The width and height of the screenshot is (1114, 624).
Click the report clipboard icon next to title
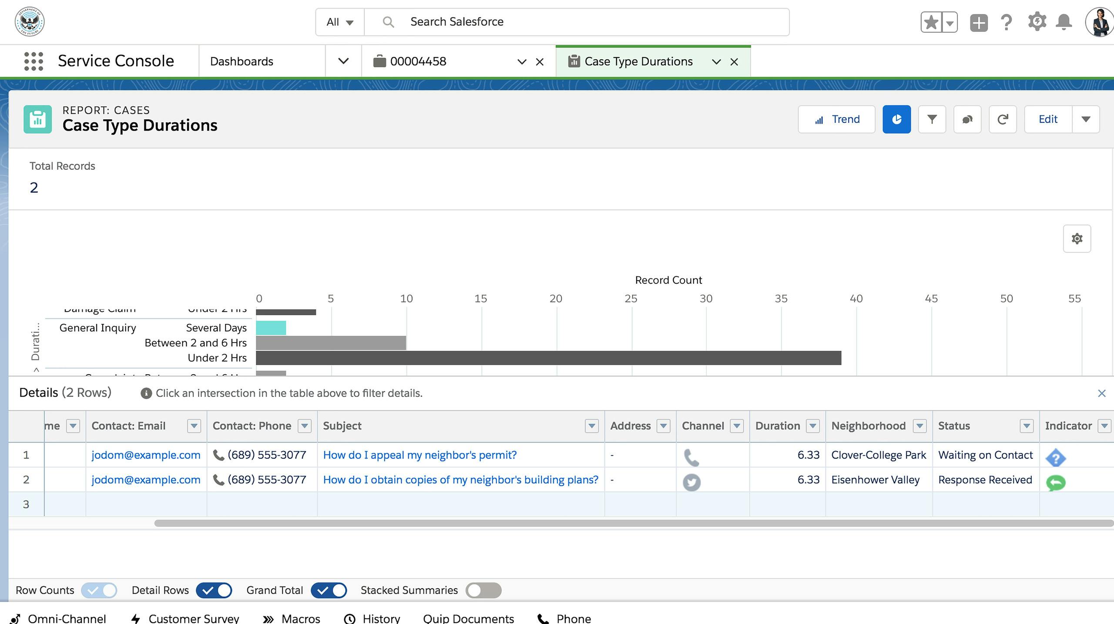pos(37,119)
